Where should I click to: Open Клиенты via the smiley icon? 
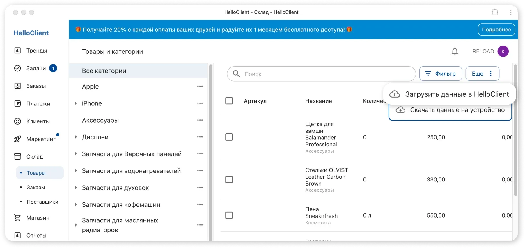coord(17,121)
